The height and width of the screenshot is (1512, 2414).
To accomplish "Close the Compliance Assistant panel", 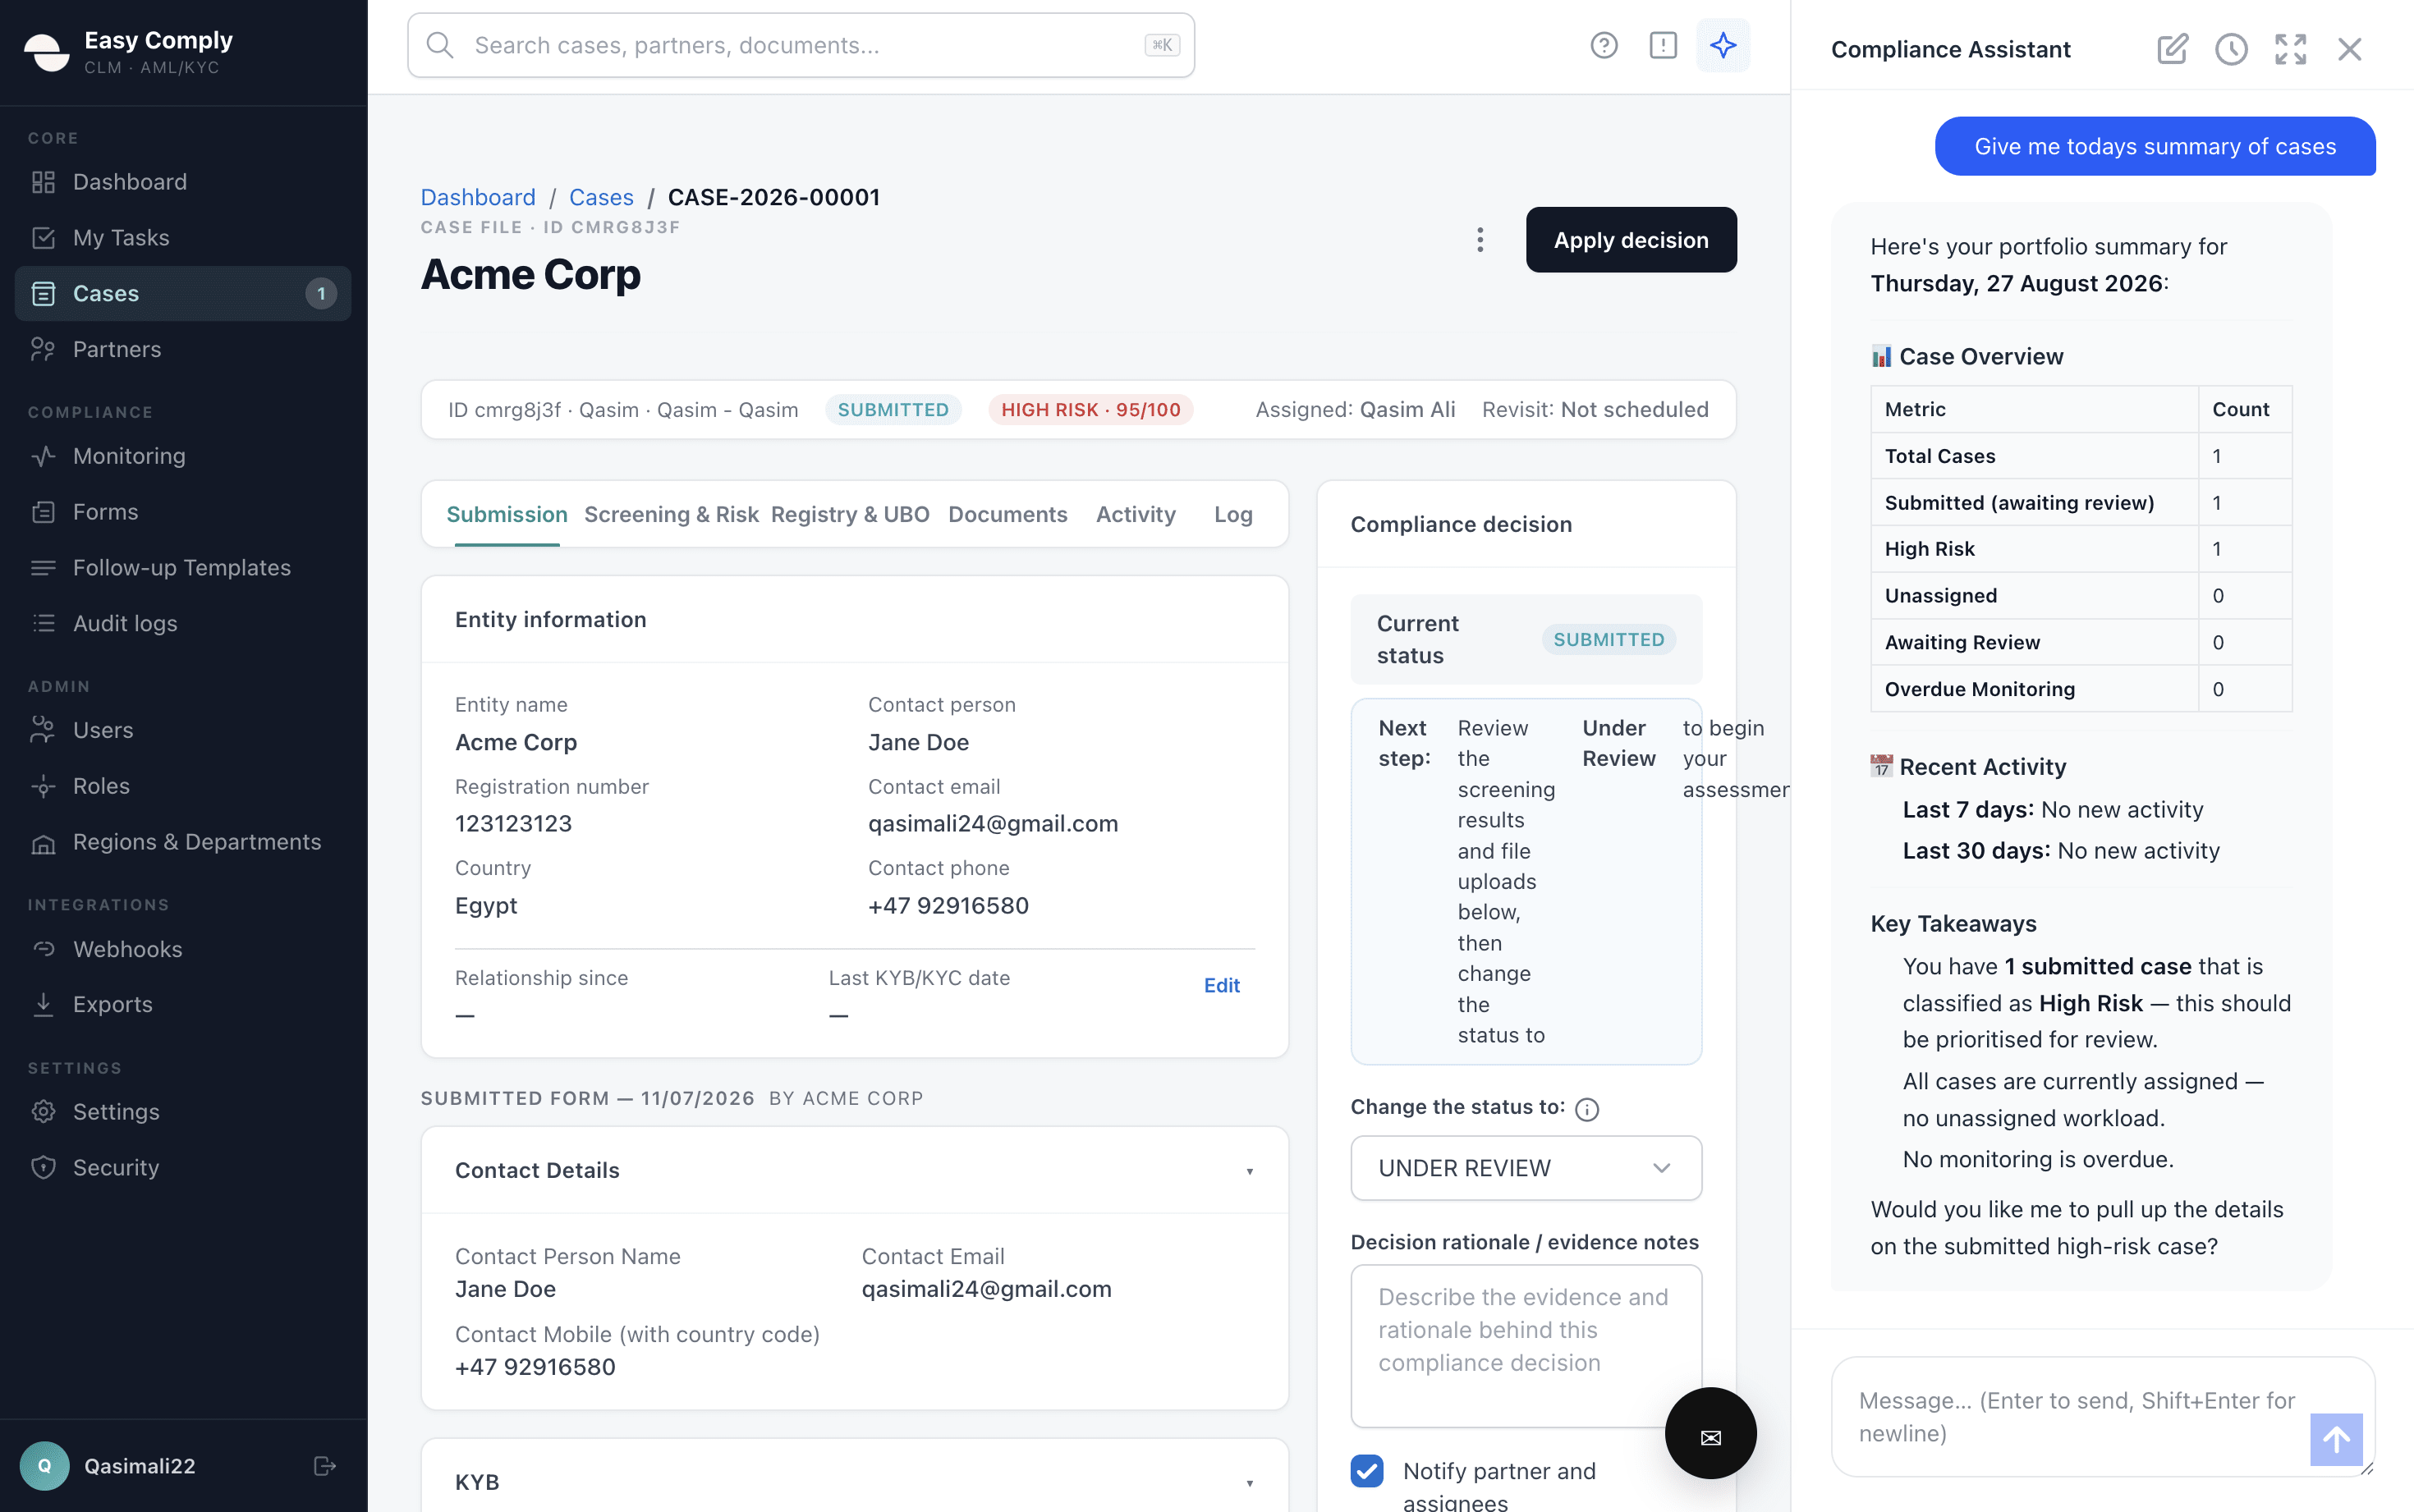I will [x=2349, y=49].
